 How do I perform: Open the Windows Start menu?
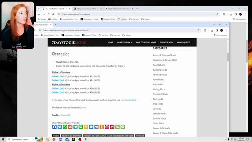(3, 139)
